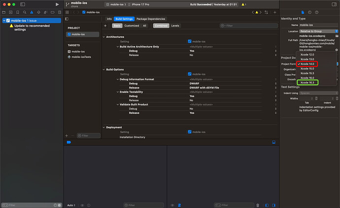Viewport: 340px width, 208px height.
Task: Collapse Debug Information Format setting row
Action: 118,79
